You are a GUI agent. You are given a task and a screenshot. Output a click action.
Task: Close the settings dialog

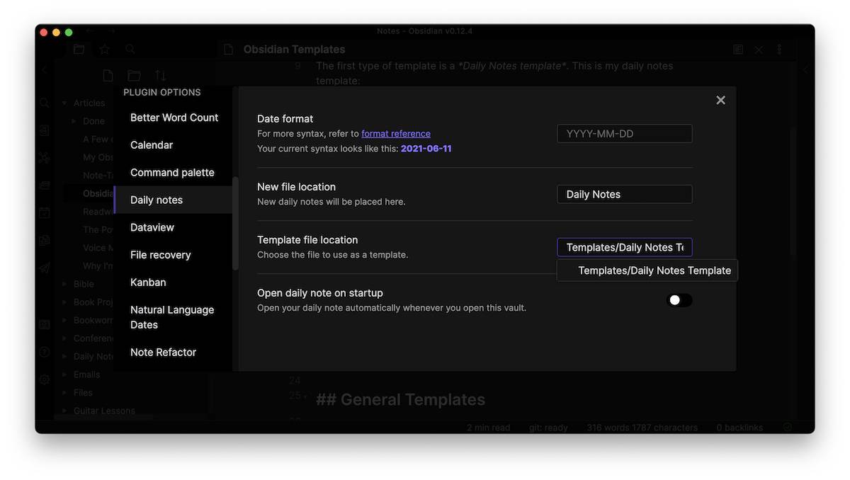(720, 101)
